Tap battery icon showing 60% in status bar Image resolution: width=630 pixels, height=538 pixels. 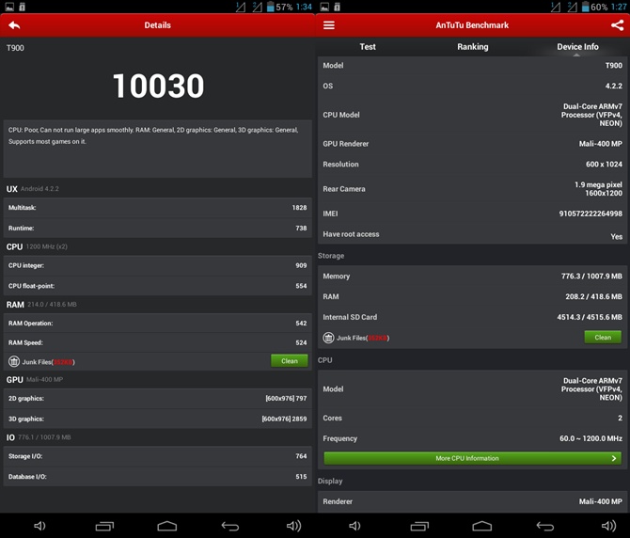click(x=586, y=7)
